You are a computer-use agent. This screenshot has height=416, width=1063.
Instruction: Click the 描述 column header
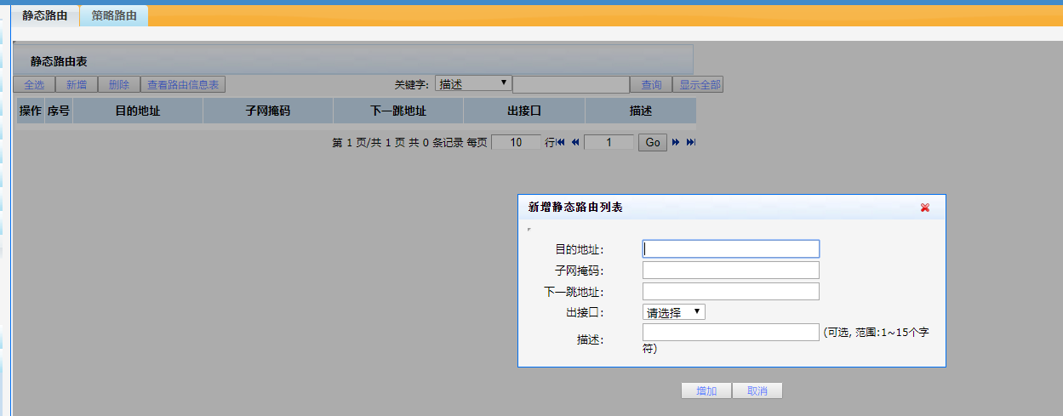point(641,111)
